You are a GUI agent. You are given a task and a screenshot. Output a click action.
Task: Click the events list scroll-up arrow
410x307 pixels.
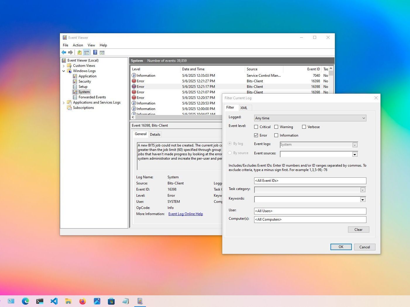pyautogui.click(x=331, y=69)
